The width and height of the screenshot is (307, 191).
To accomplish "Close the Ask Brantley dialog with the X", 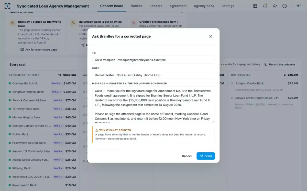I will [211, 36].
